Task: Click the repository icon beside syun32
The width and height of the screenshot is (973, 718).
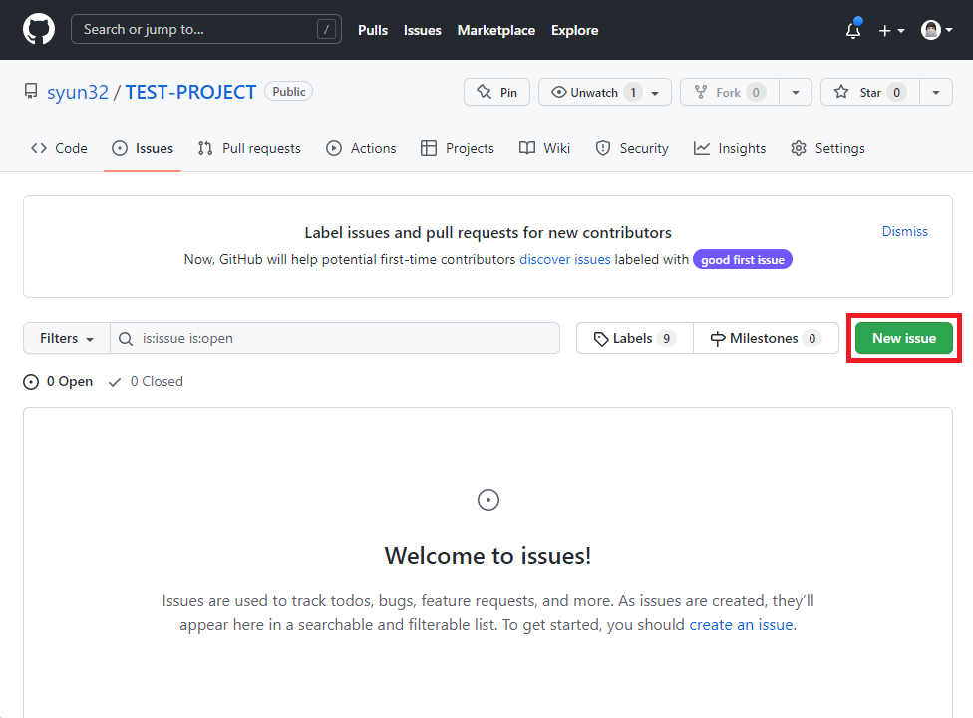Action: pyautogui.click(x=31, y=91)
